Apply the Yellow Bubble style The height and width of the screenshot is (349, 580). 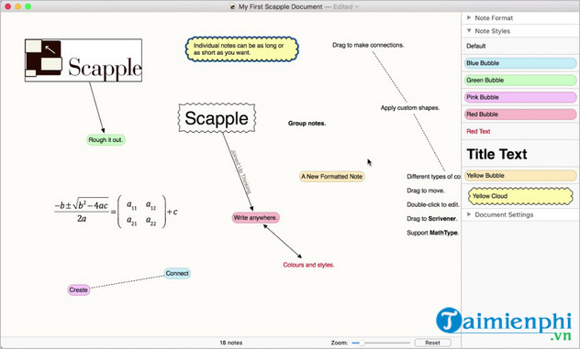pos(520,176)
